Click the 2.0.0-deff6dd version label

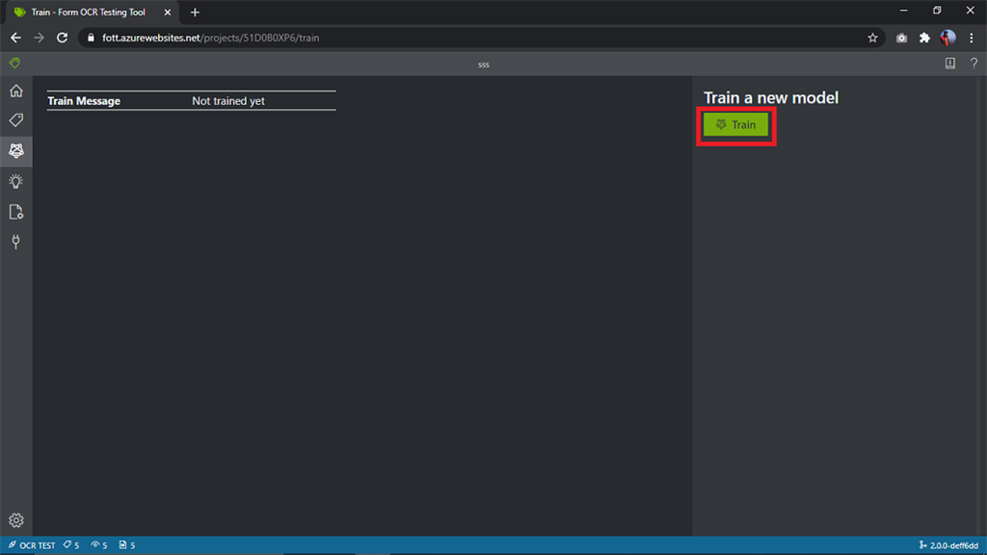(955, 544)
